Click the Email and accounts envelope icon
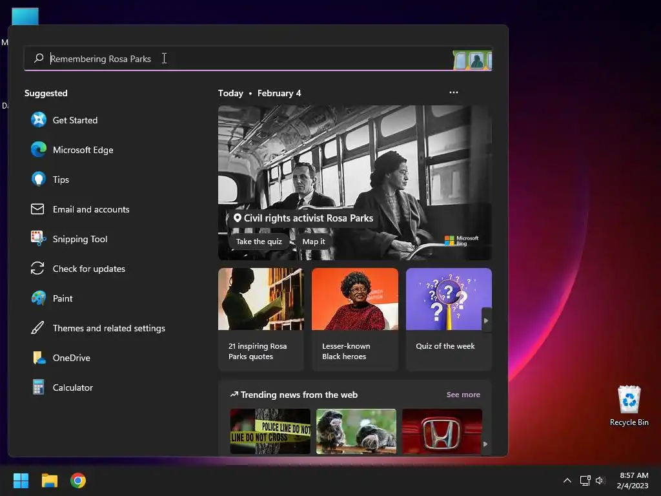The height and width of the screenshot is (496, 661). click(37, 209)
